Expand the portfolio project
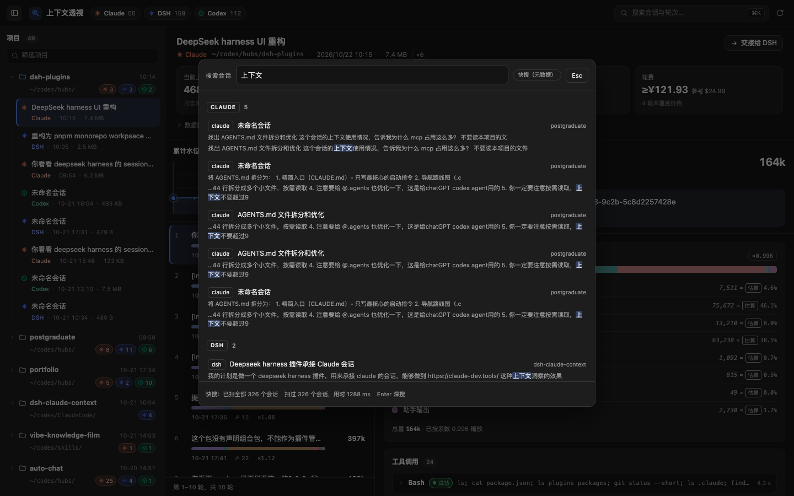Image resolution: width=794 pixels, height=496 pixels. [12, 370]
